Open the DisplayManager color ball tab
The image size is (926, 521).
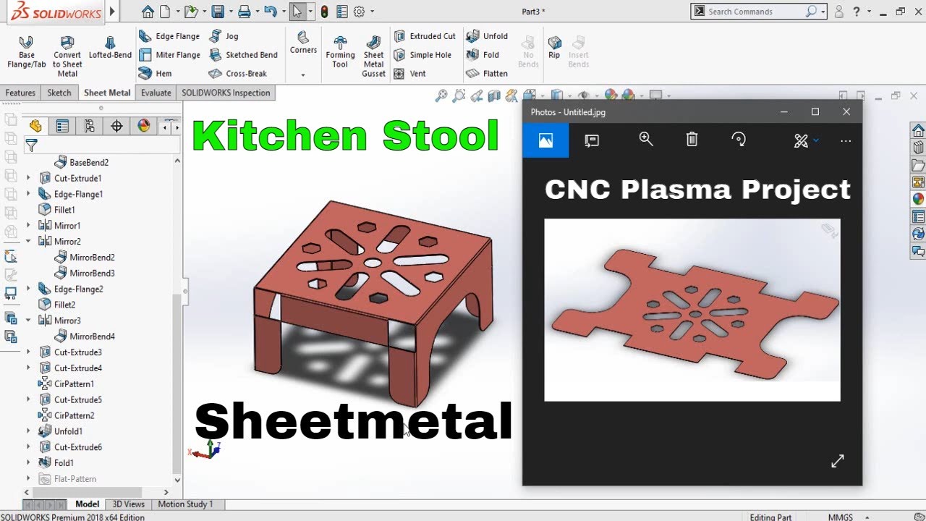[x=143, y=126]
